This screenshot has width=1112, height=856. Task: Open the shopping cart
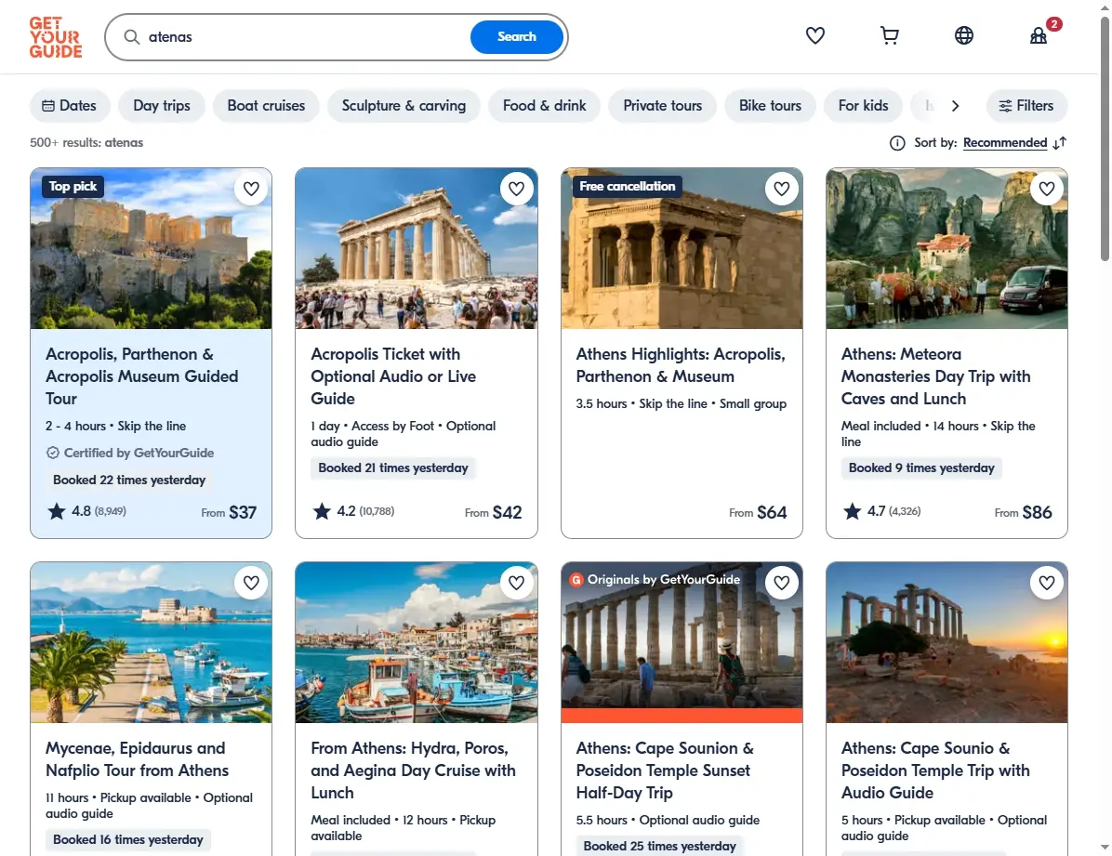click(x=889, y=34)
